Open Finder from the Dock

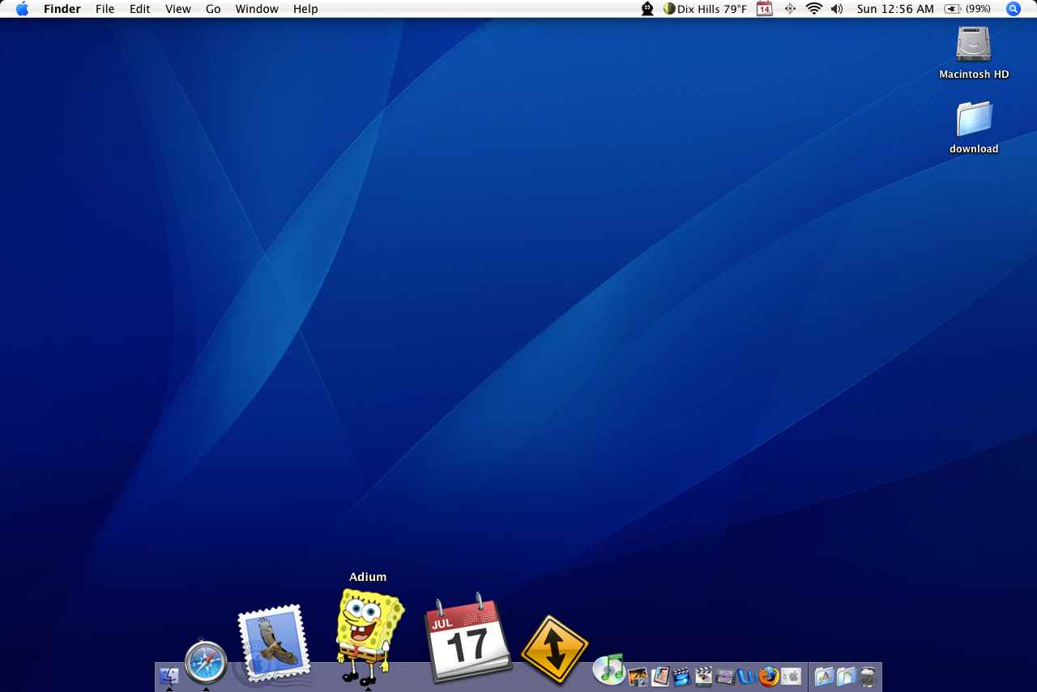click(x=169, y=675)
